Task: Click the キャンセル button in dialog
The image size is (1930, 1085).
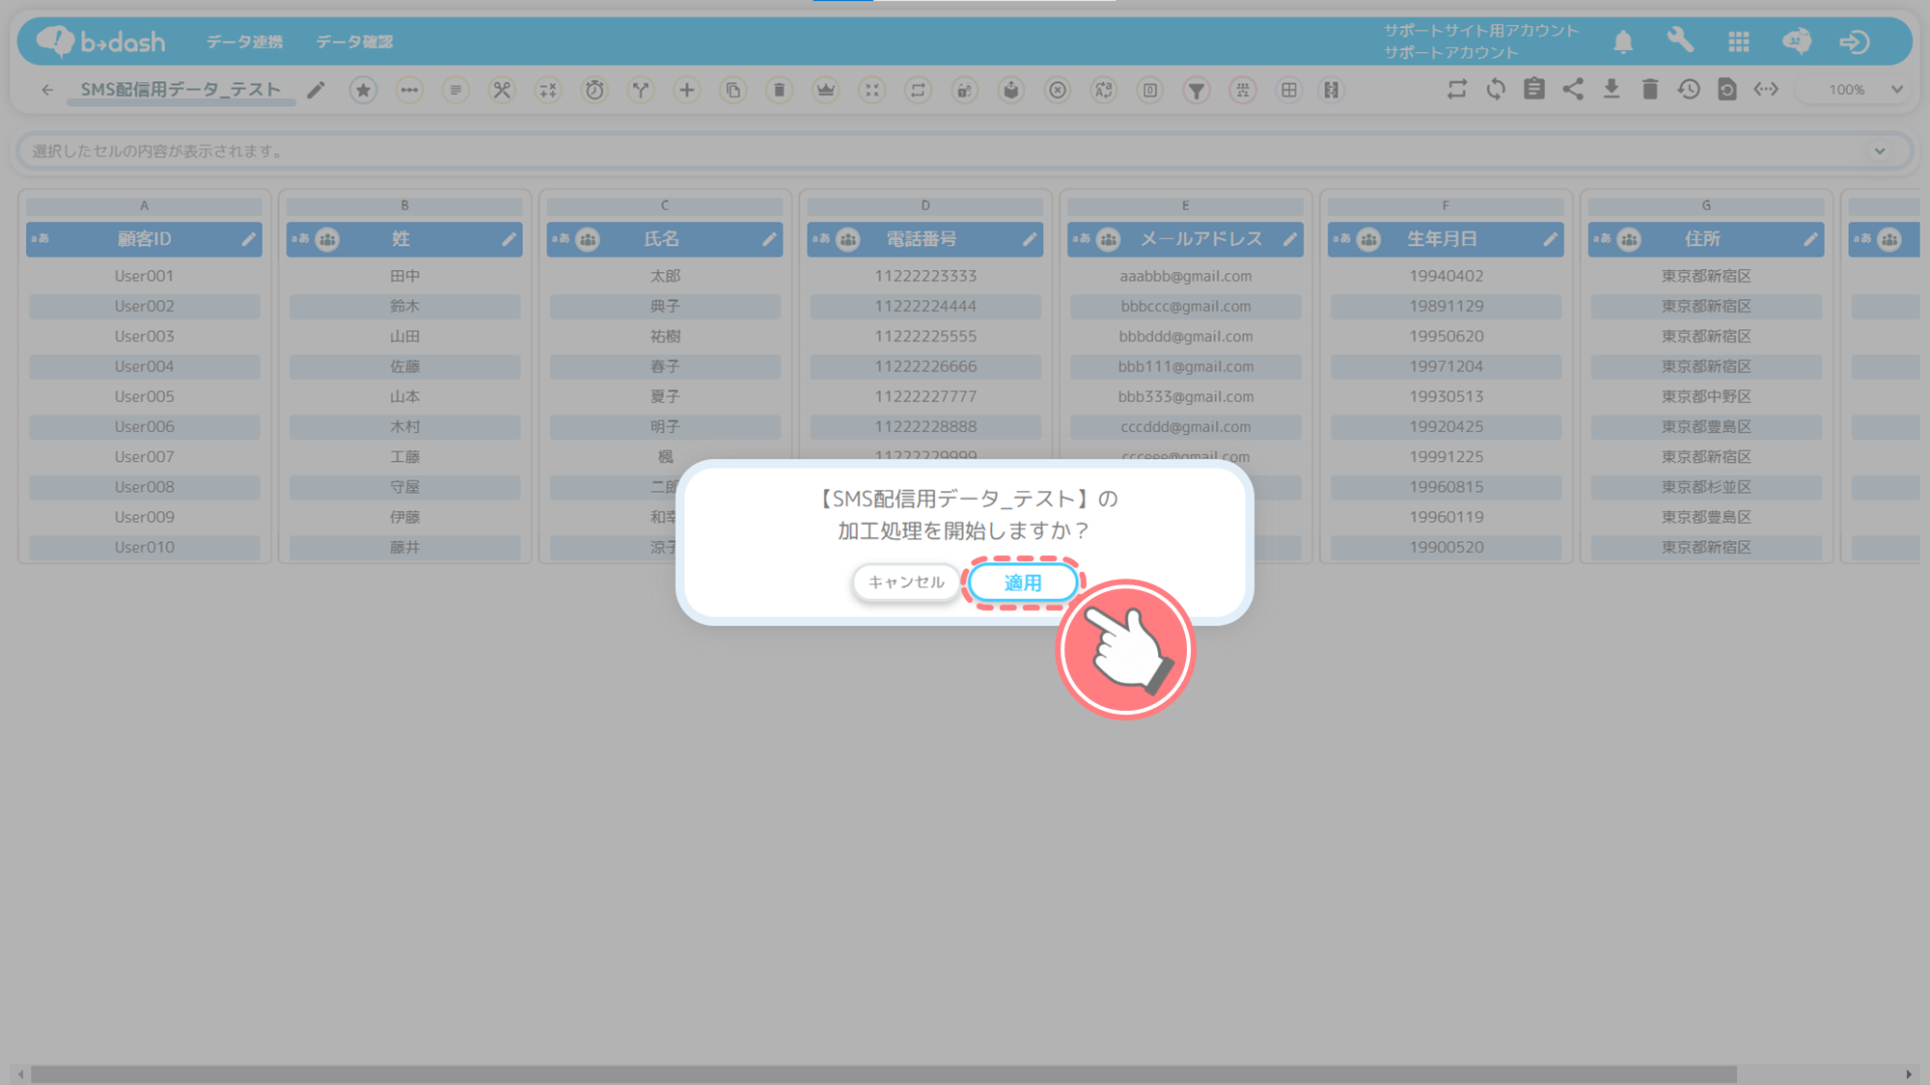Action: [x=905, y=583]
